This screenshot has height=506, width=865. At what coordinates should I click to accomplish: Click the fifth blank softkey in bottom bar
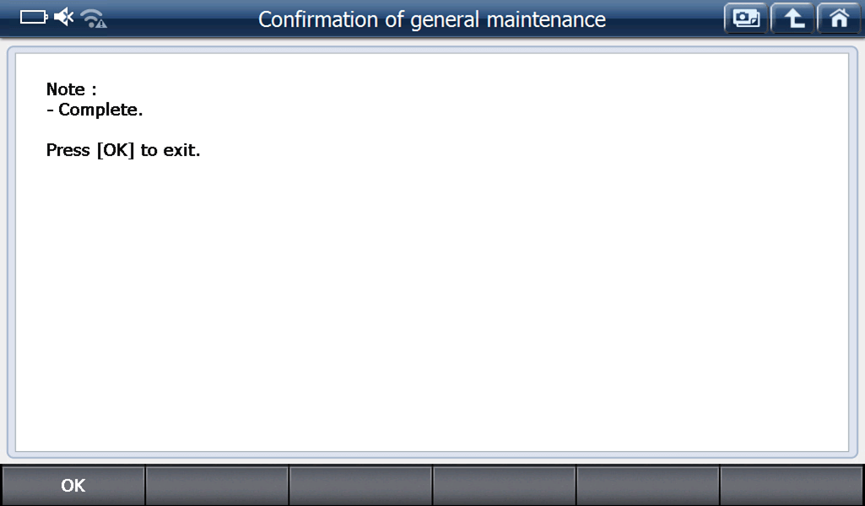(647, 486)
